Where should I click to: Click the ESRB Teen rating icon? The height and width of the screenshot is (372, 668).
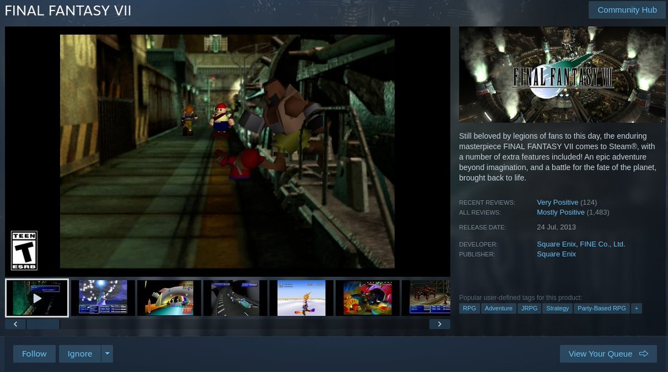click(x=24, y=251)
